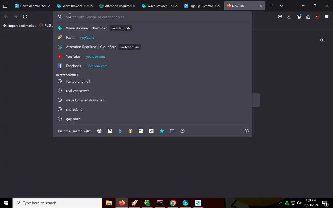Viewport: 333px width, 208px height.
Task: Search with Bing engine icon
Action: pos(120,131)
